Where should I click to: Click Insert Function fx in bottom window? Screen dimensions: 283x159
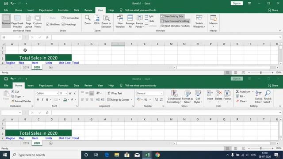pos(47,113)
